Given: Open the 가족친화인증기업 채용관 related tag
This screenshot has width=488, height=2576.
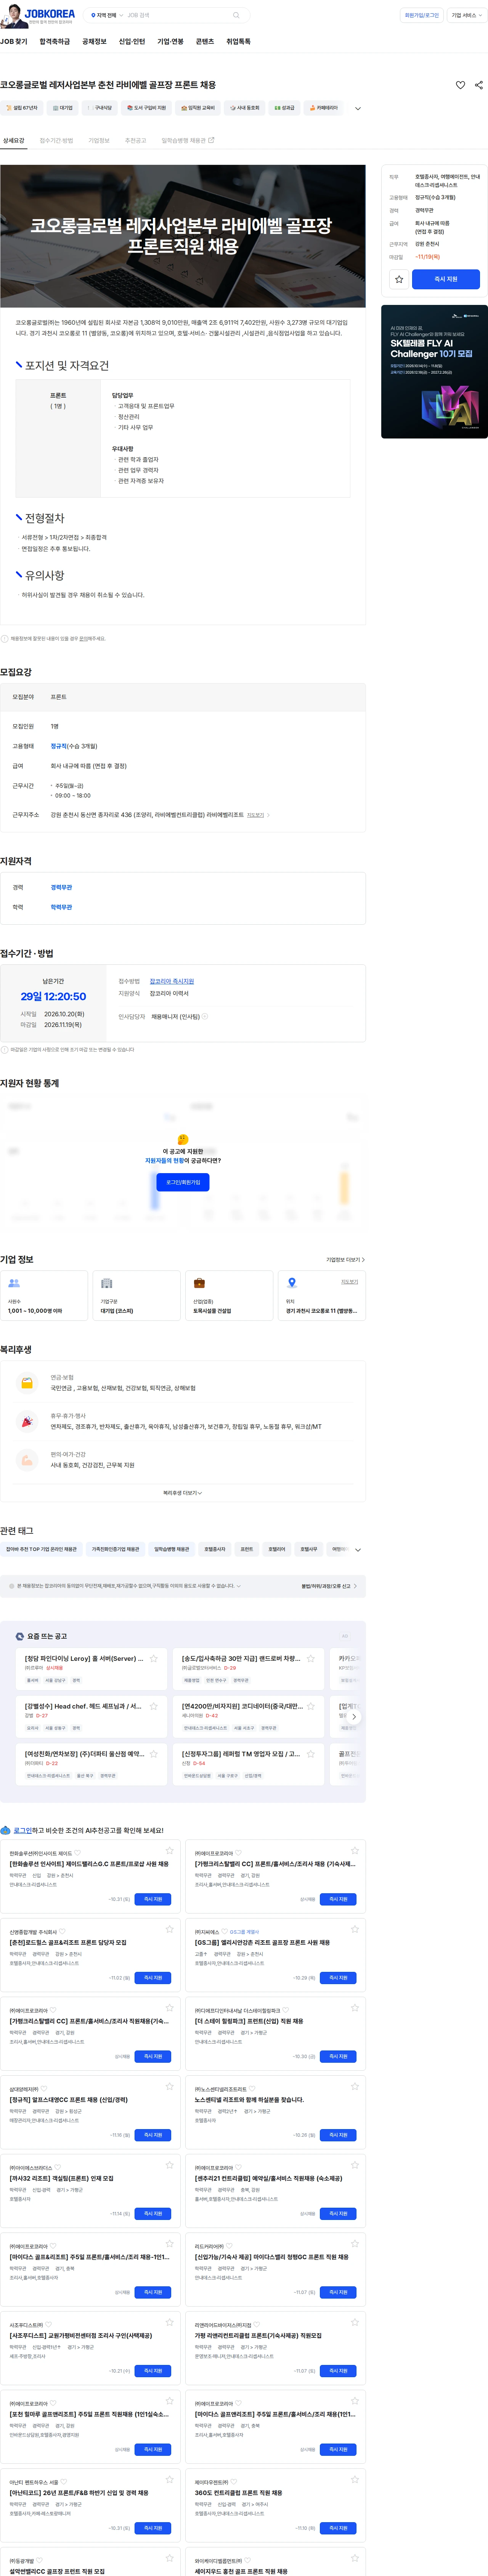Looking at the screenshot, I should click(116, 1549).
